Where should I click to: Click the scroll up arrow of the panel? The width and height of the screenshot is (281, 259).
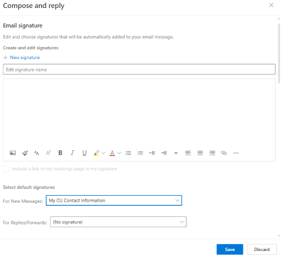click(279, 19)
